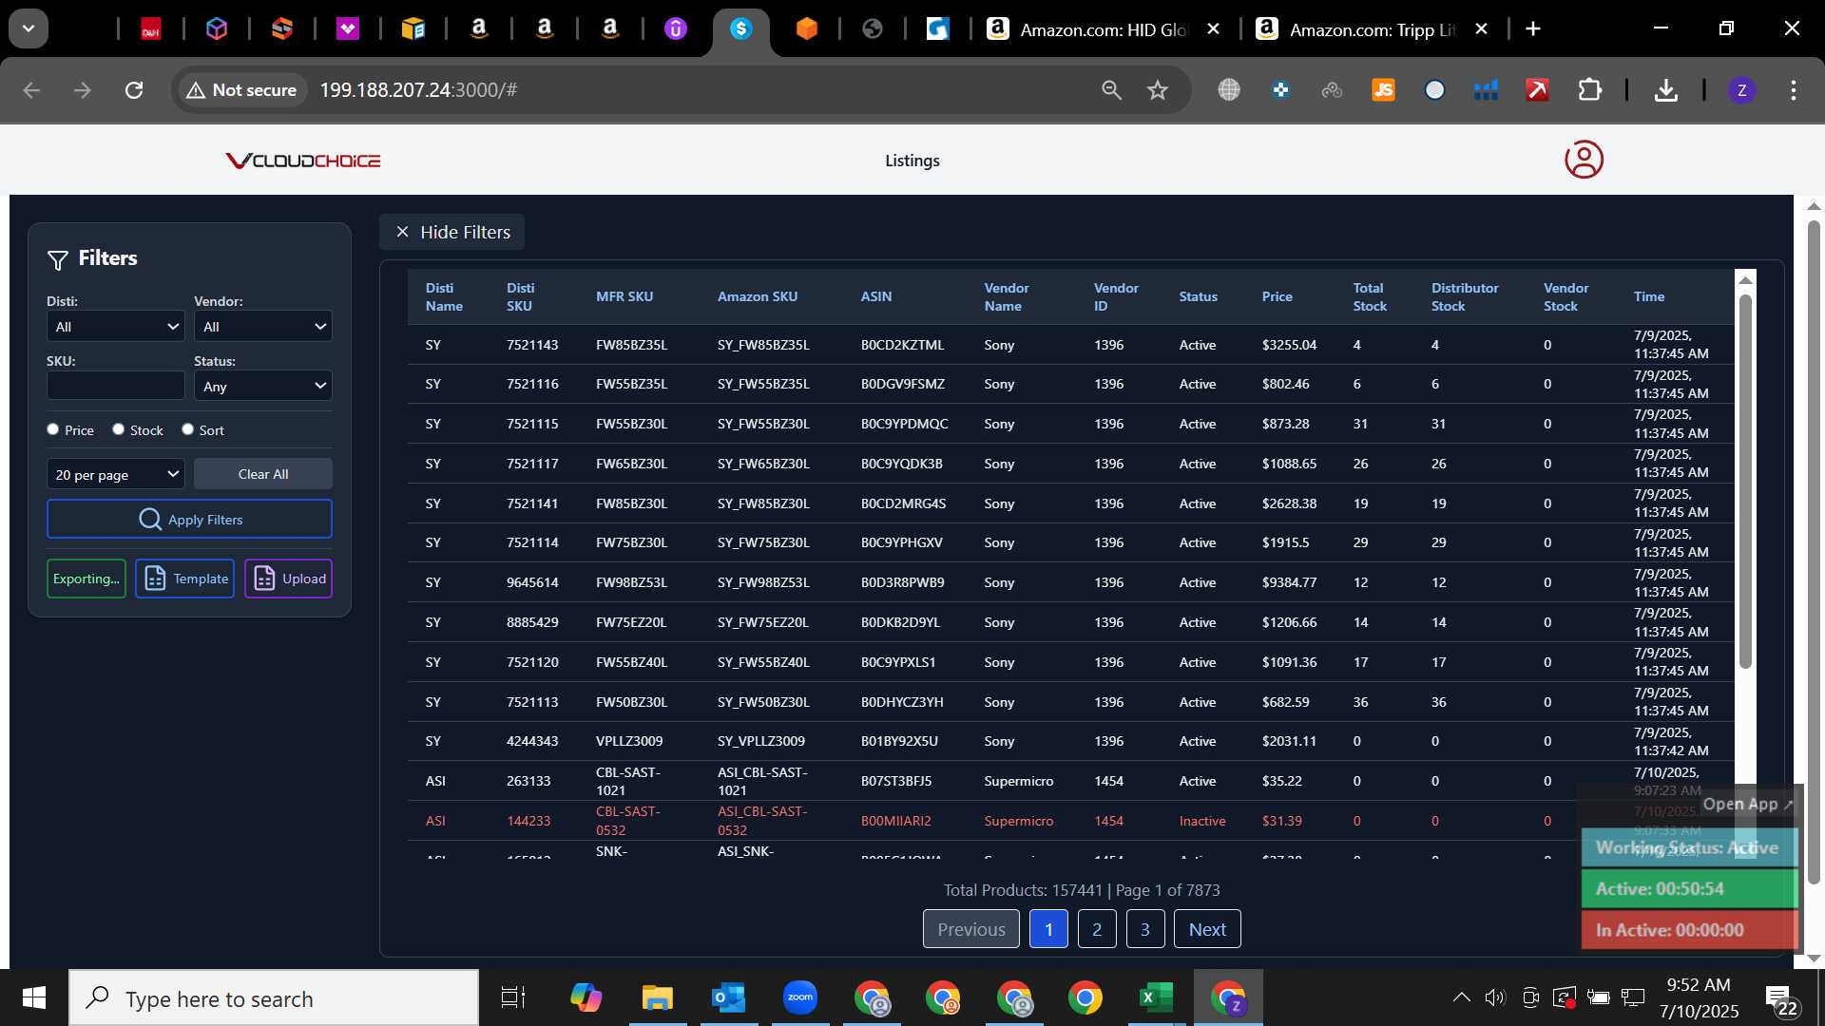This screenshot has width=1825, height=1026.
Task: Close the Amazon HID Glo tab
Action: click(x=1213, y=29)
